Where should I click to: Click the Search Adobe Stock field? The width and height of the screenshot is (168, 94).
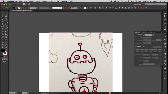pos(156,4)
